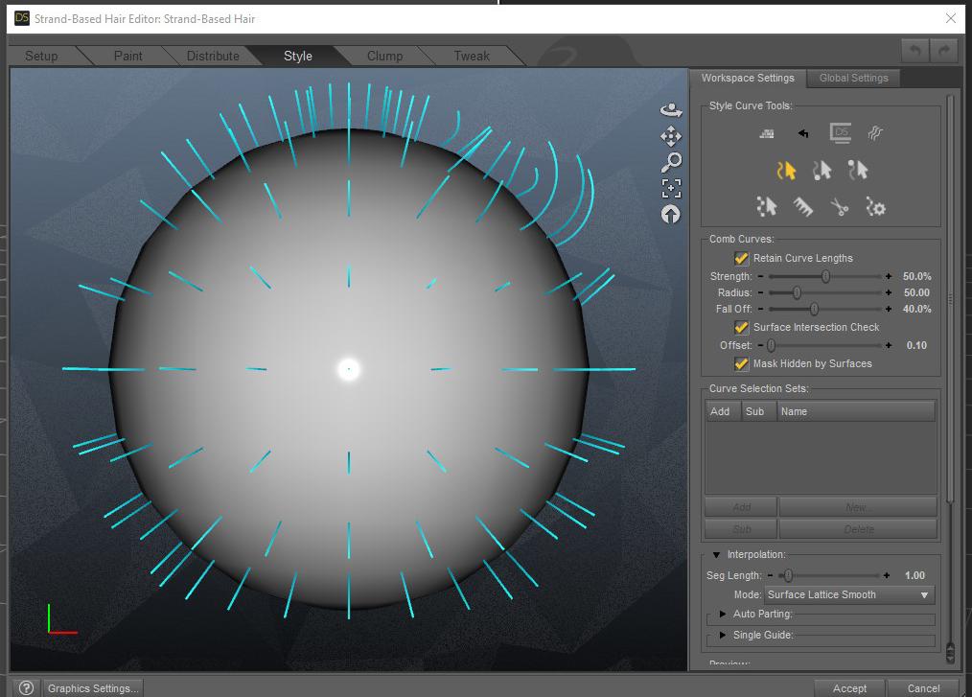Image resolution: width=972 pixels, height=697 pixels.
Task: Click the undo arrow in top right
Action: coord(915,51)
